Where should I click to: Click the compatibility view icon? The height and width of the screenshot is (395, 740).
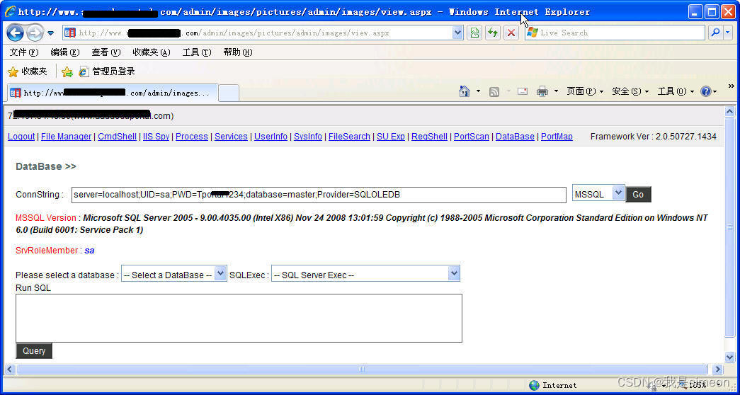[x=474, y=33]
